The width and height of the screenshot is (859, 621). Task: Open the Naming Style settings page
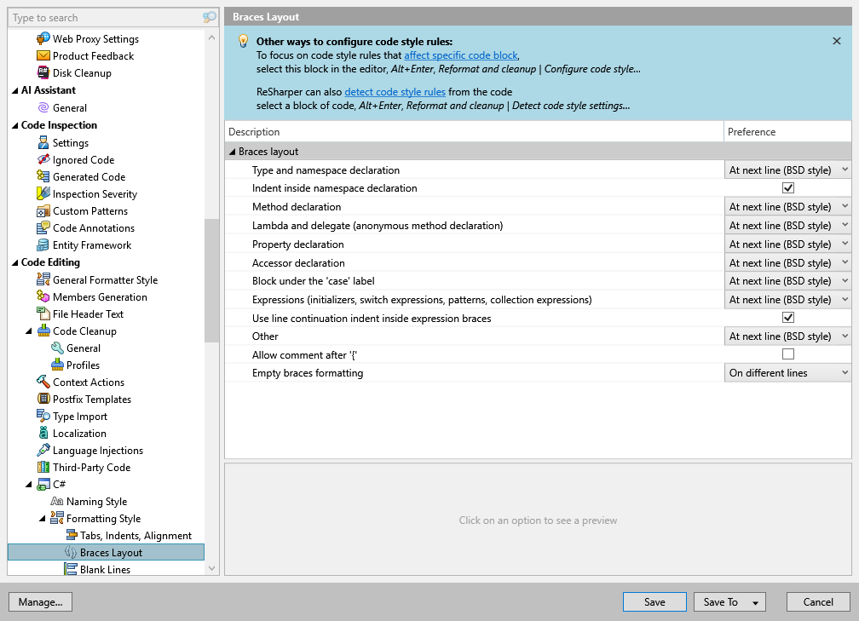click(x=96, y=502)
